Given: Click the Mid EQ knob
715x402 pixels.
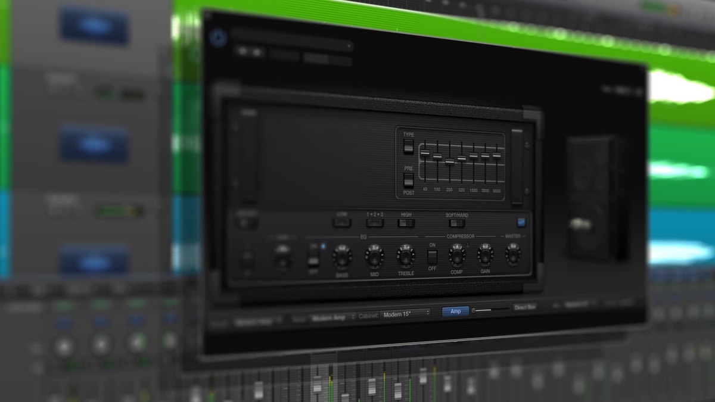Looking at the screenshot, I should pyautogui.click(x=374, y=256).
